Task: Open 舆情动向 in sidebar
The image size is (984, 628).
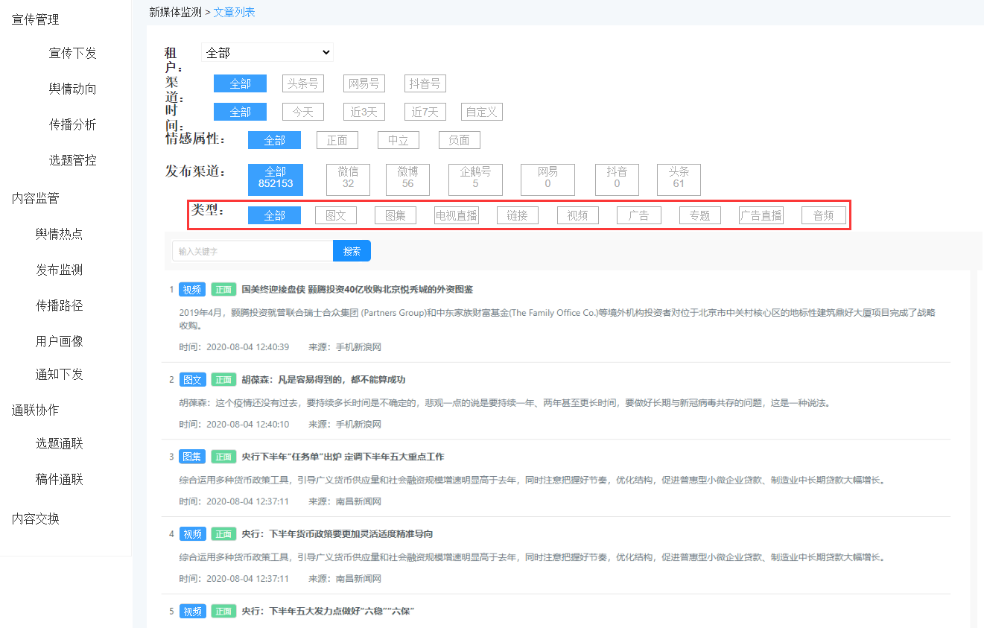Action: 73,89
